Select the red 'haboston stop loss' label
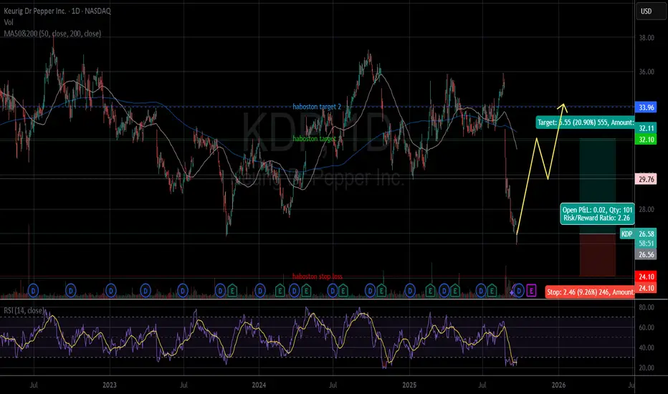 [318, 277]
